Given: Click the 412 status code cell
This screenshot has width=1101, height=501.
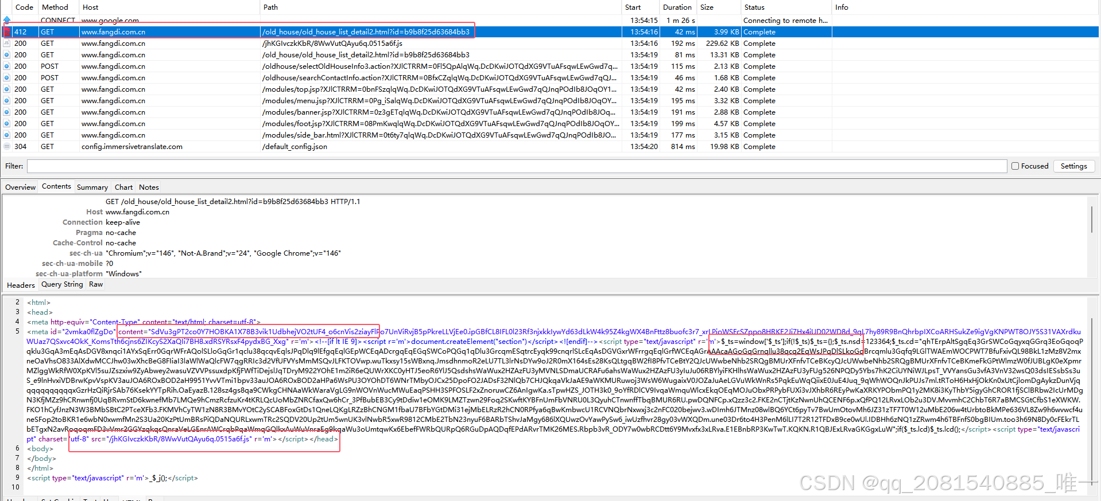Looking at the screenshot, I should click(x=21, y=32).
